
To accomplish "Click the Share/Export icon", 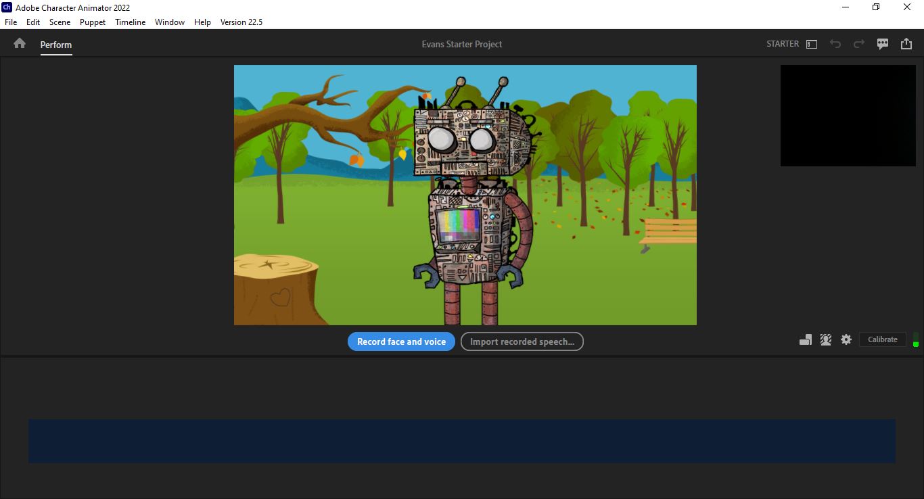I will [906, 44].
